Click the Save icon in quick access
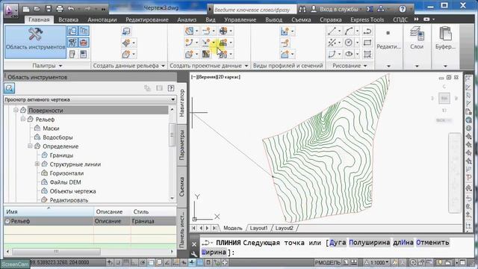Screen dimensions: 478x269 tap(49, 9)
